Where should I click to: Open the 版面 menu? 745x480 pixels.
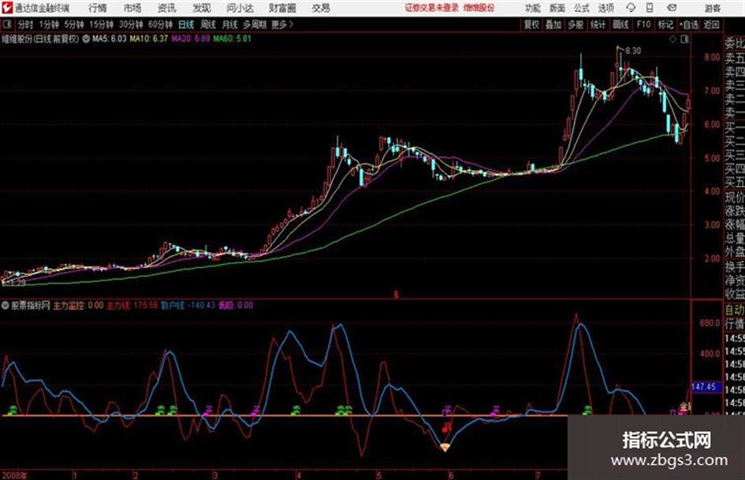click(x=557, y=8)
